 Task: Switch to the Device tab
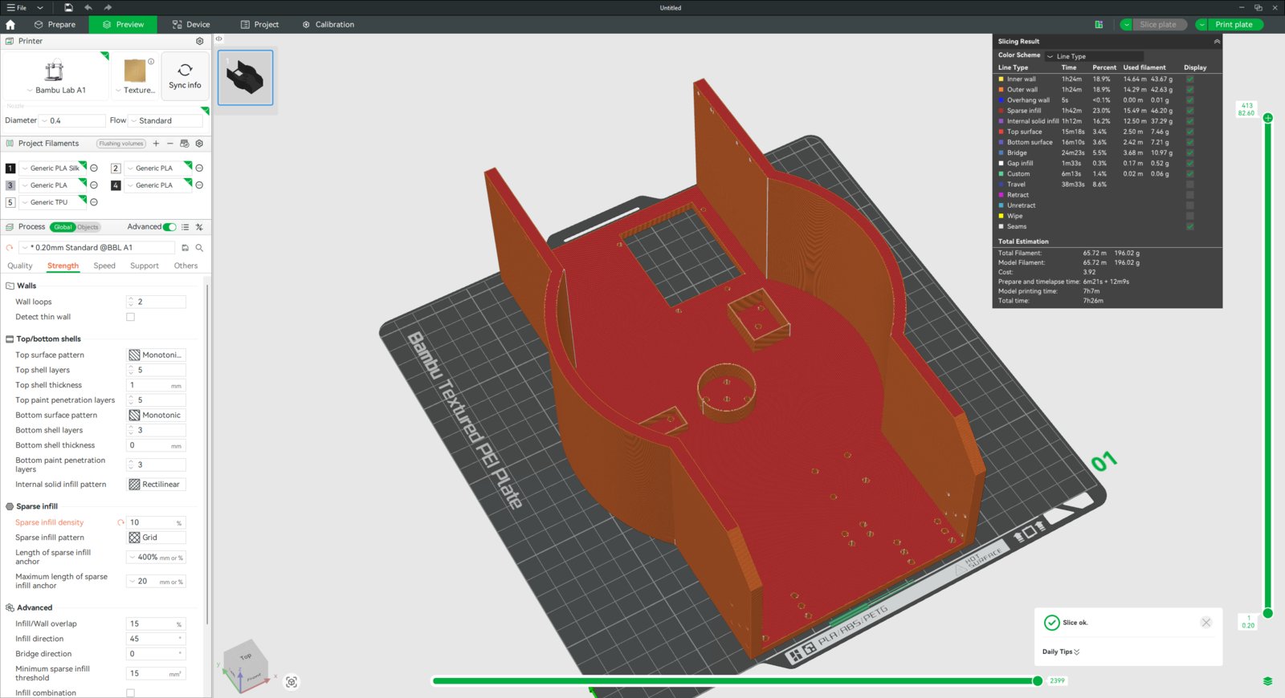click(191, 25)
